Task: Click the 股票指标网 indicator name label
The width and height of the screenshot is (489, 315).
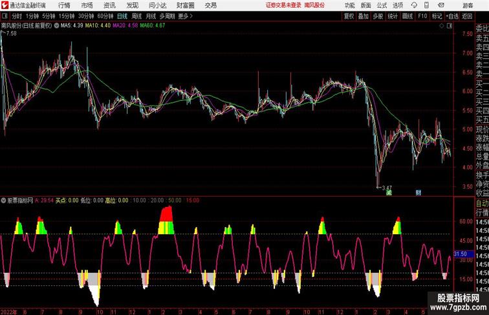Action: tap(20, 201)
